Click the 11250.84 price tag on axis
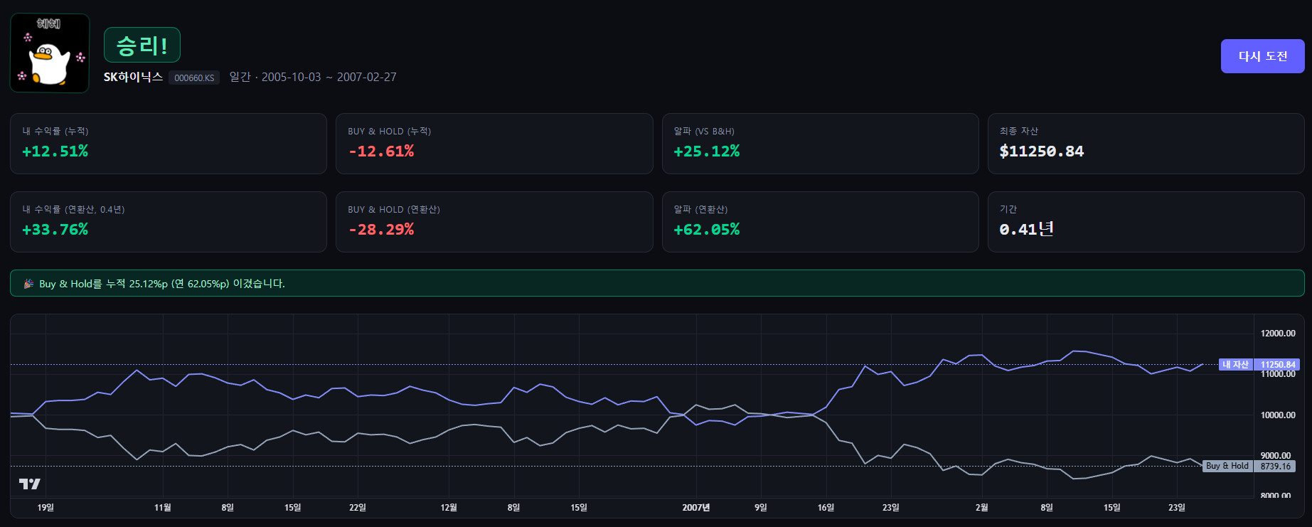The image size is (1312, 527). pos(1277,365)
